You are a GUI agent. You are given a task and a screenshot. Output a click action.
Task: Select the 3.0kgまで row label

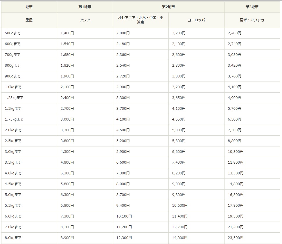tap(29, 152)
